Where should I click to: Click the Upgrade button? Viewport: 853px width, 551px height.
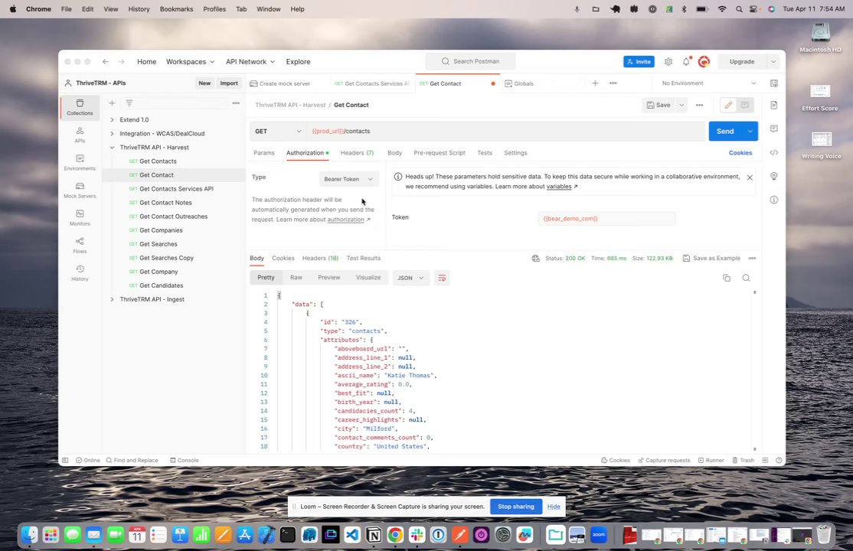click(x=741, y=61)
